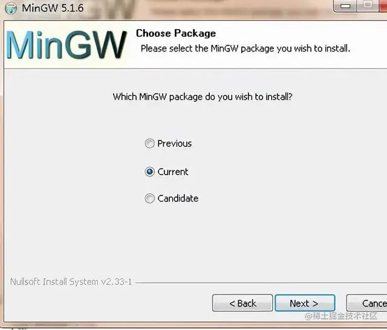Click the Chinese watermark text at bottom right
387x330 pixels.
341,315
